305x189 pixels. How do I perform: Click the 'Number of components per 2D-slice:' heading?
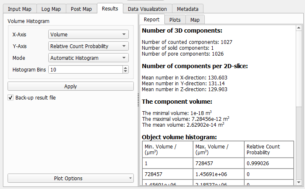click(x=195, y=66)
